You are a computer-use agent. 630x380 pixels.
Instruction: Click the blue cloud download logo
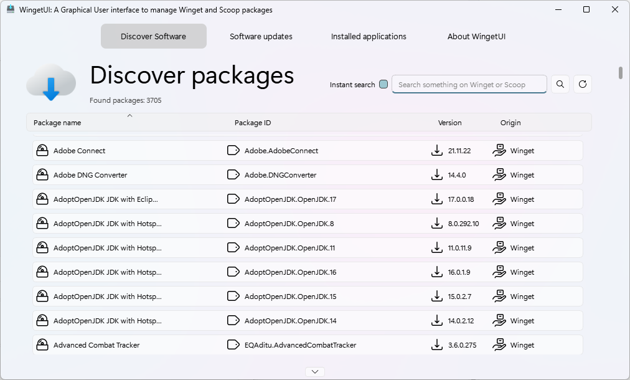click(51, 83)
